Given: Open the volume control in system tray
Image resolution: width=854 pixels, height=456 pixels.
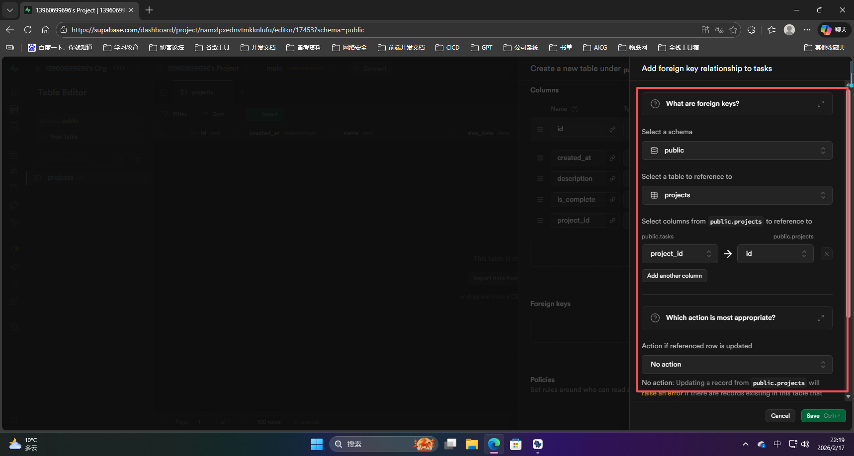Looking at the screenshot, I should pos(806,444).
